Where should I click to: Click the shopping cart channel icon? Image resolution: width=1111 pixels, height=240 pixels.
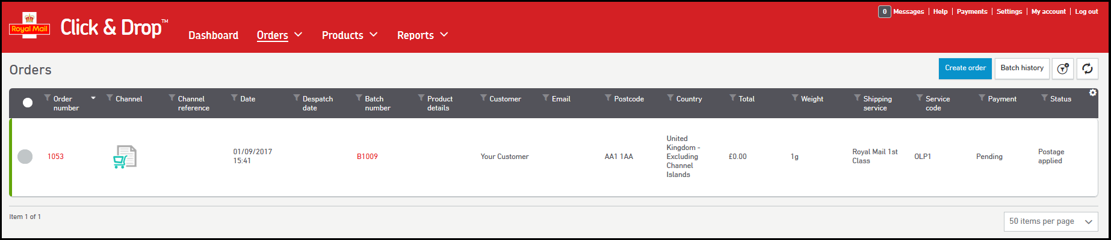[125, 157]
